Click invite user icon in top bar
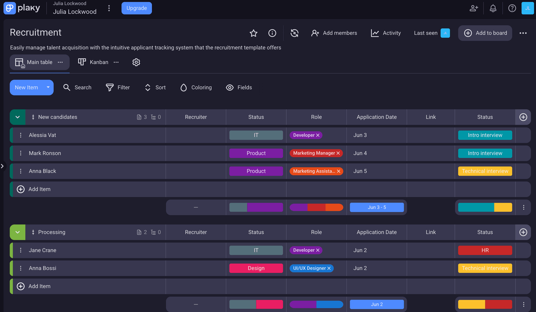The image size is (536, 312). point(474,8)
